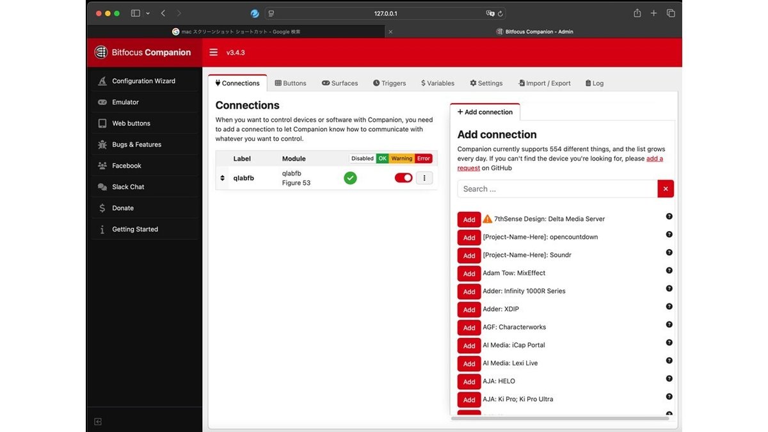Open help for [Project-Name-Here]: opencountdown
Image resolution: width=768 pixels, height=432 pixels.
pos(669,234)
